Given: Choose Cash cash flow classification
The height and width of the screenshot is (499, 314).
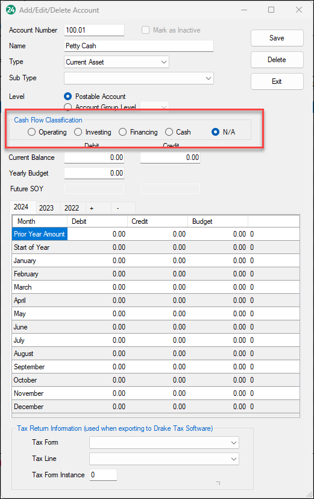Looking at the screenshot, I should [169, 132].
